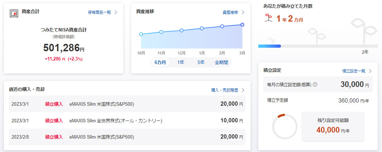Open the 保有商品一覧 link

pos(99,12)
